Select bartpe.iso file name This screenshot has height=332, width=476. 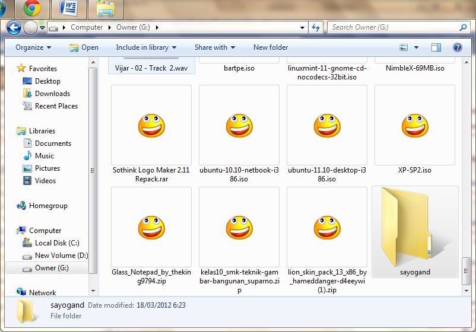(x=239, y=68)
